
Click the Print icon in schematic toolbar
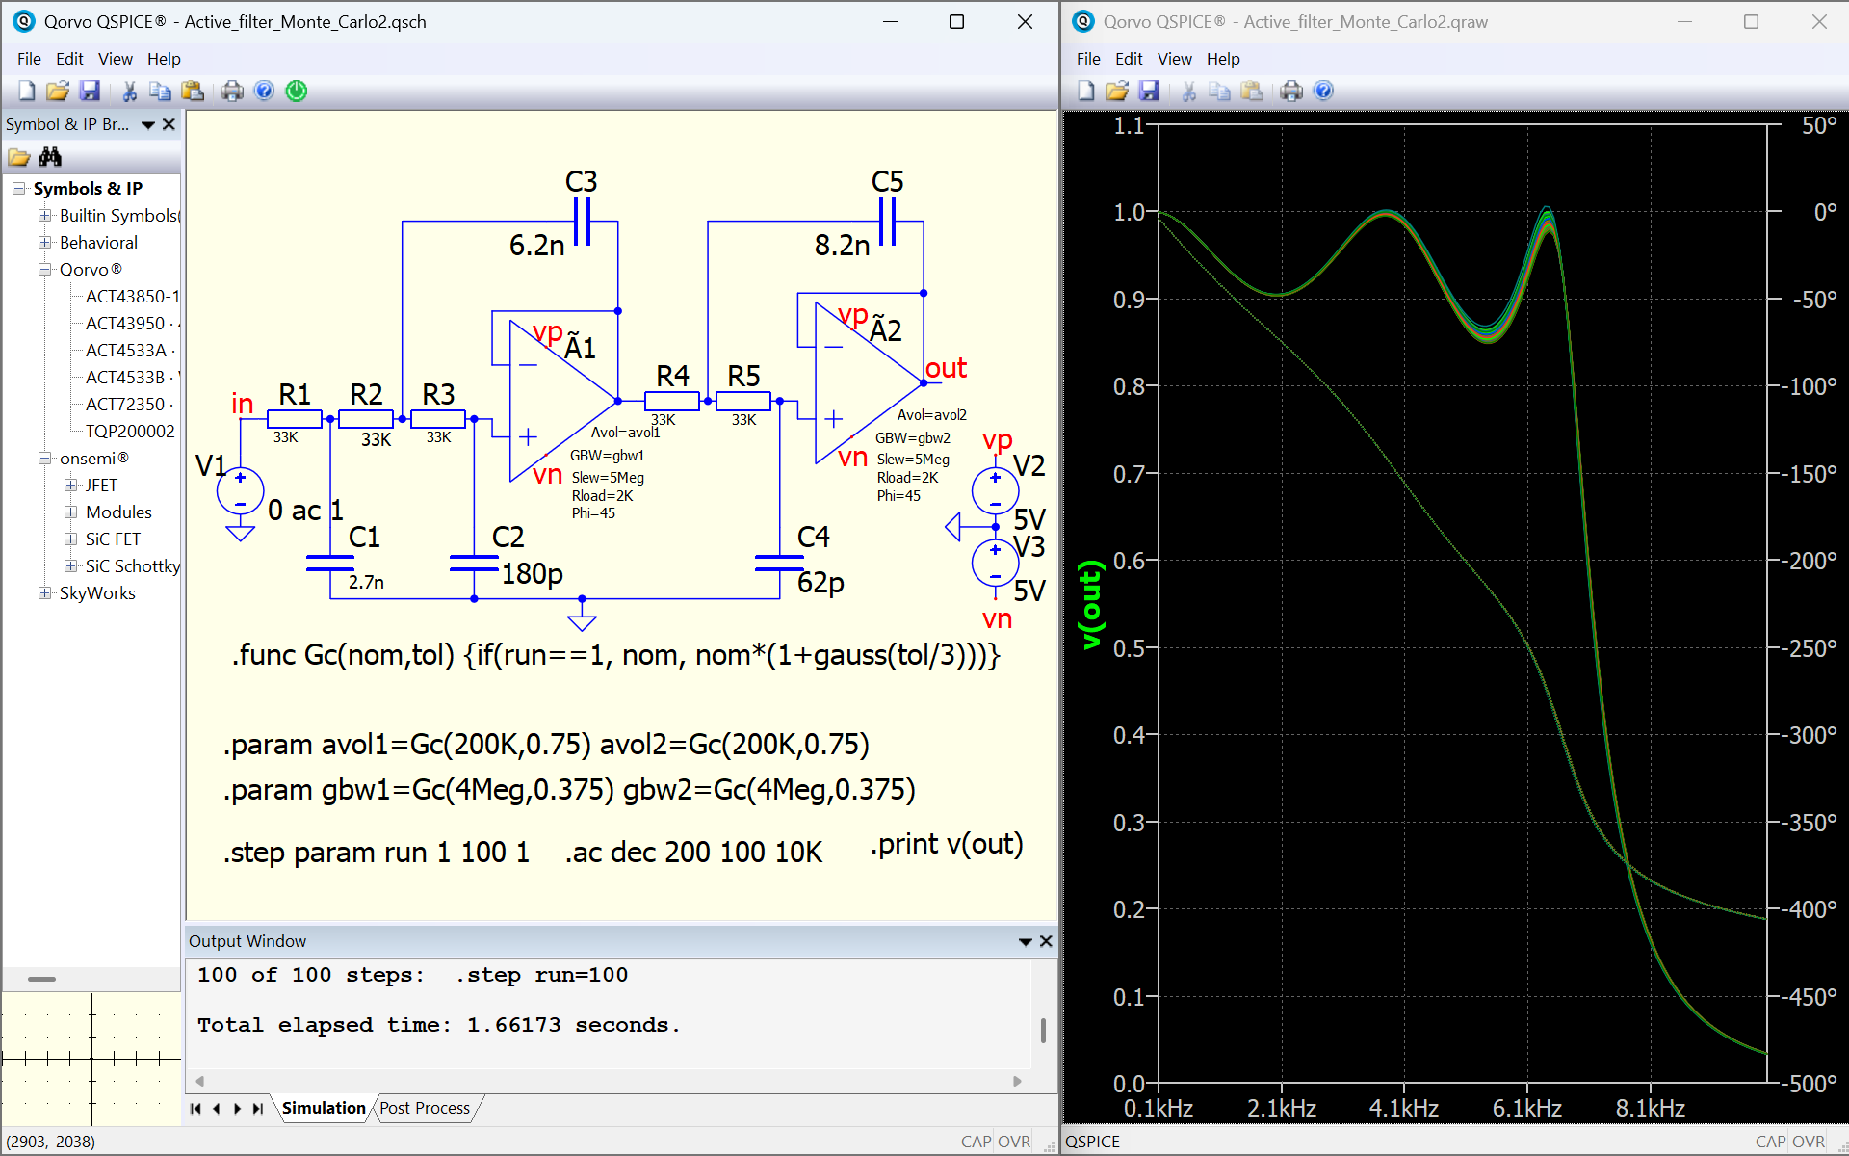232,91
